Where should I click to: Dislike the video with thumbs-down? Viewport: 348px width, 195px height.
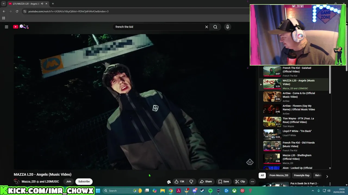click(191, 181)
